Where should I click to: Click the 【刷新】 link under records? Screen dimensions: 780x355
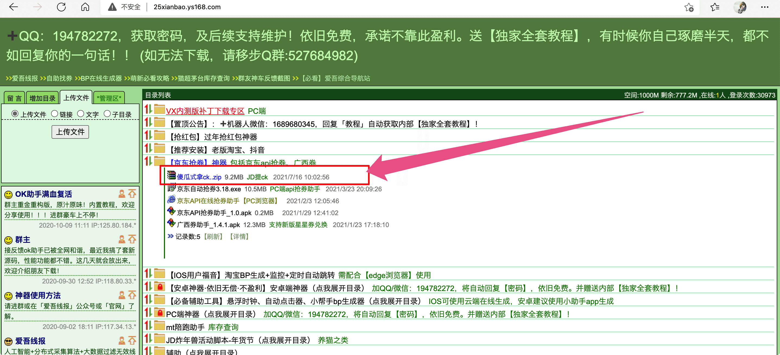[214, 237]
